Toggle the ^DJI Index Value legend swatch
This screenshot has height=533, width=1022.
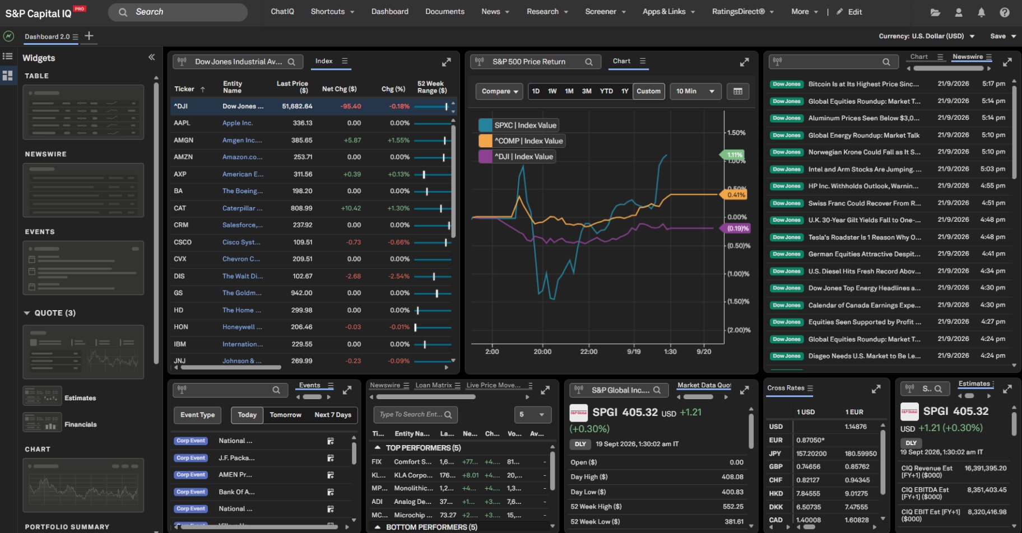[x=485, y=157]
